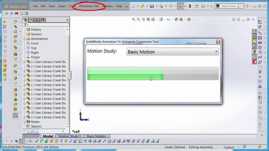Open the View menu
269x151 pixels.
coord(52,6)
